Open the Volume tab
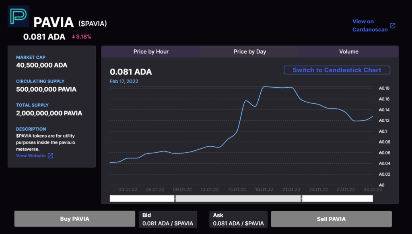 click(x=348, y=51)
